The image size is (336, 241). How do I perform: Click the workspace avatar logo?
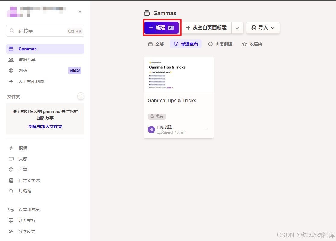(x=12, y=11)
